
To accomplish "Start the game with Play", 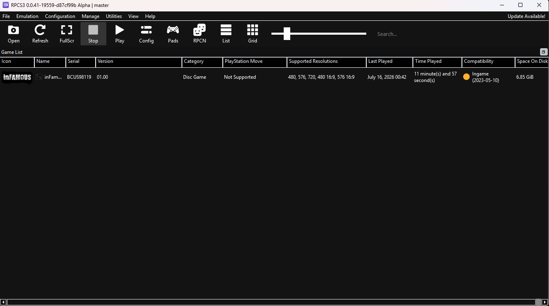I will [x=120, y=33].
